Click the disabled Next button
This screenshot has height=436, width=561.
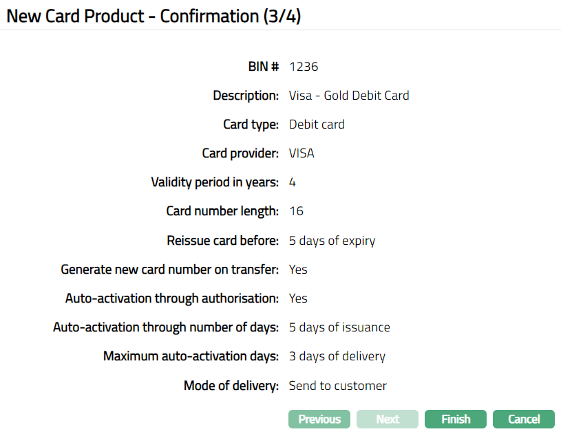pyautogui.click(x=388, y=419)
